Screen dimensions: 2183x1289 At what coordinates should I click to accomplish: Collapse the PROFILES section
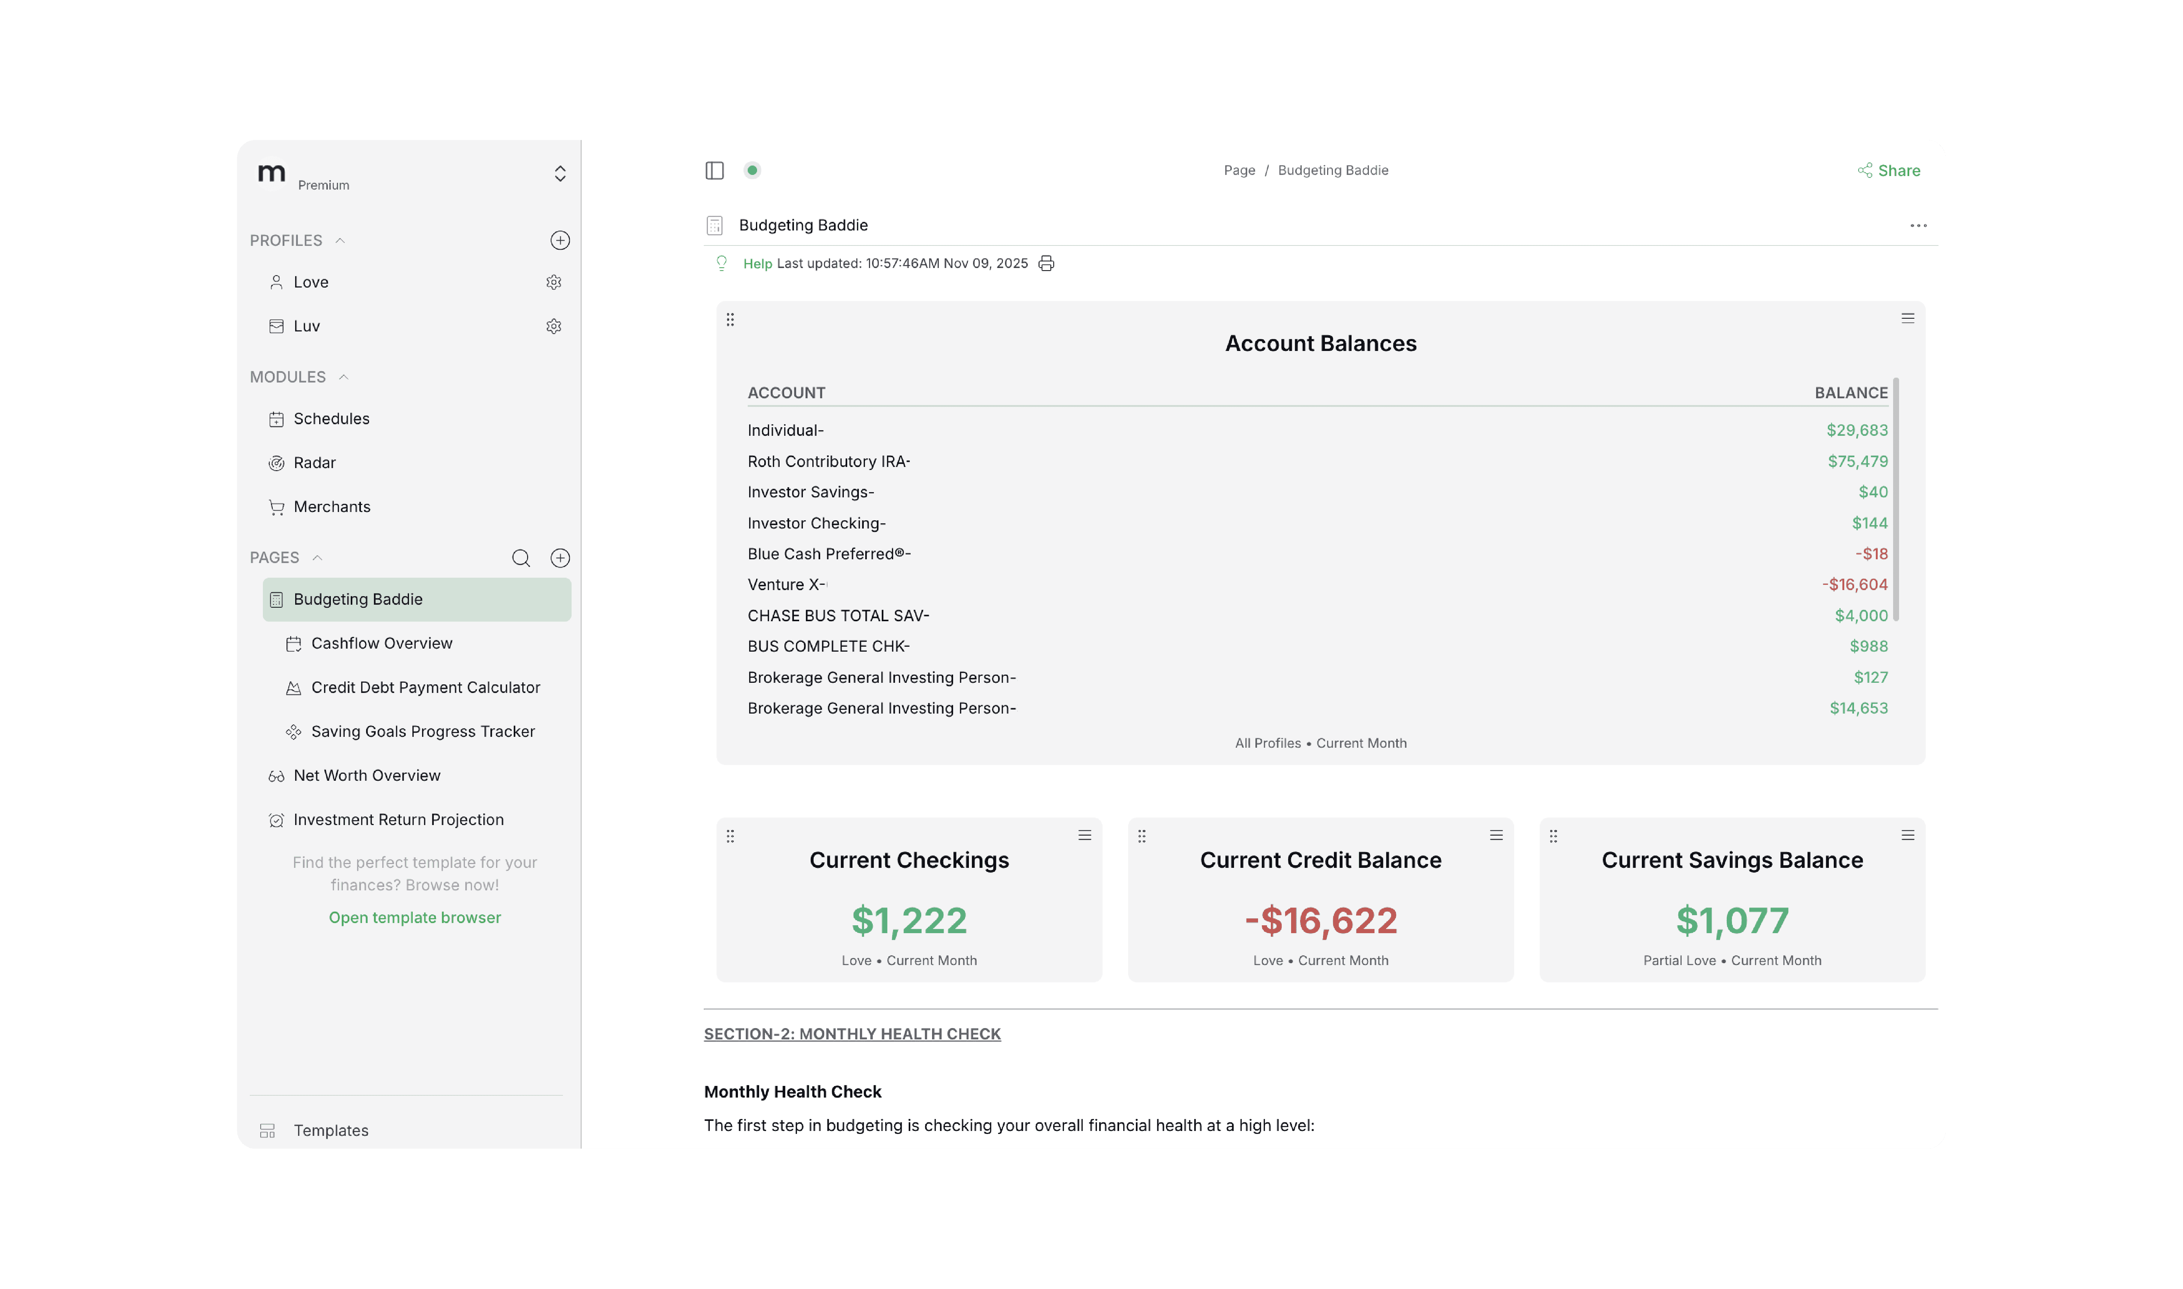click(x=341, y=241)
